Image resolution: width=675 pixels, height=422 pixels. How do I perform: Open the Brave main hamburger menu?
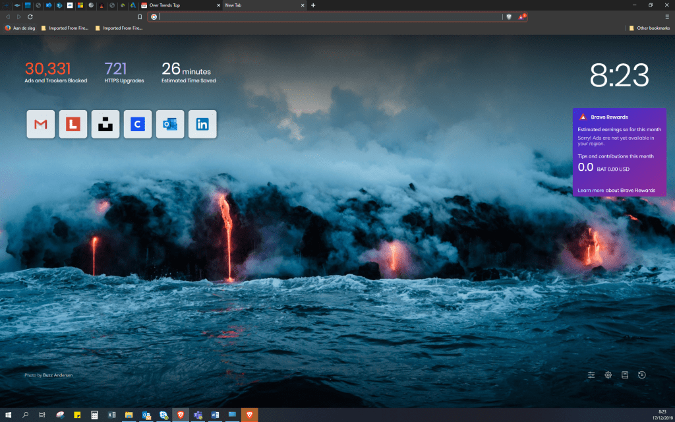tap(667, 16)
